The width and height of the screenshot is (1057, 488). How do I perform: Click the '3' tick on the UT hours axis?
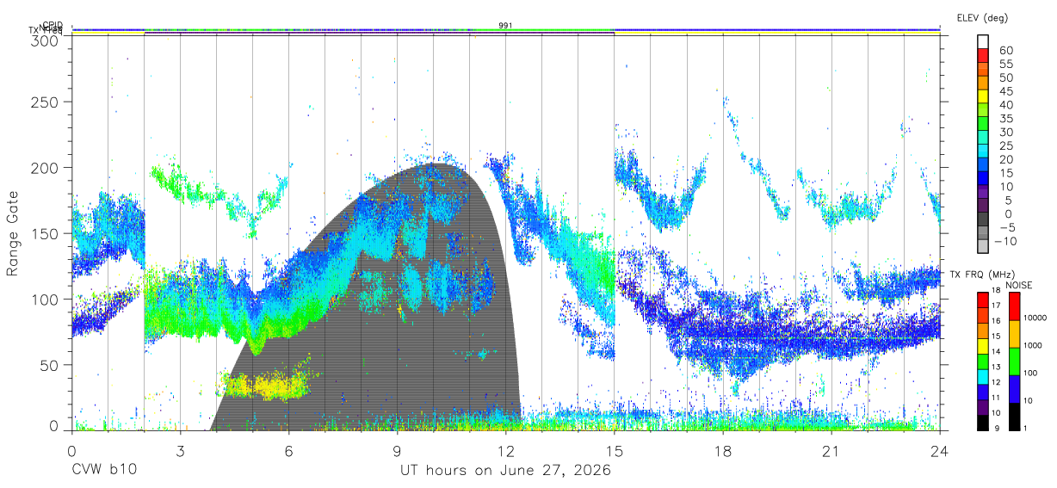180,451
